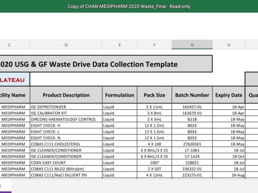This screenshot has height=193, width=258.
Task: Select pack size 2 X 11mL
Action: 154,107
